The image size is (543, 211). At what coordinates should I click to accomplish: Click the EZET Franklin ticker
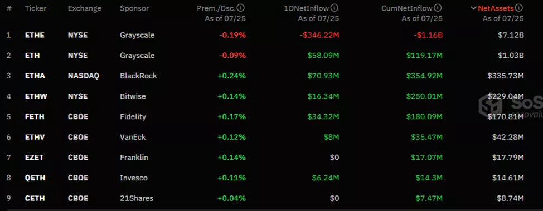tap(34, 158)
